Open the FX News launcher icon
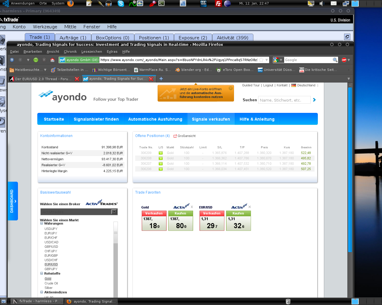This screenshot has height=305, width=382. coord(204,4)
